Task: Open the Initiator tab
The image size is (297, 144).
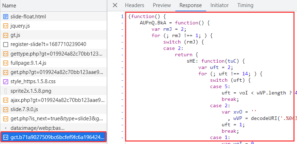Action: pos(219,5)
